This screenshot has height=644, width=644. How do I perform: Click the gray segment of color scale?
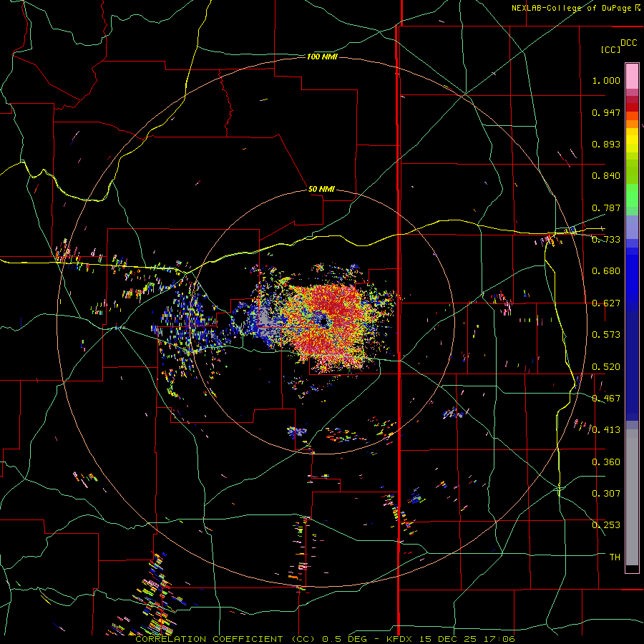pos(632,497)
